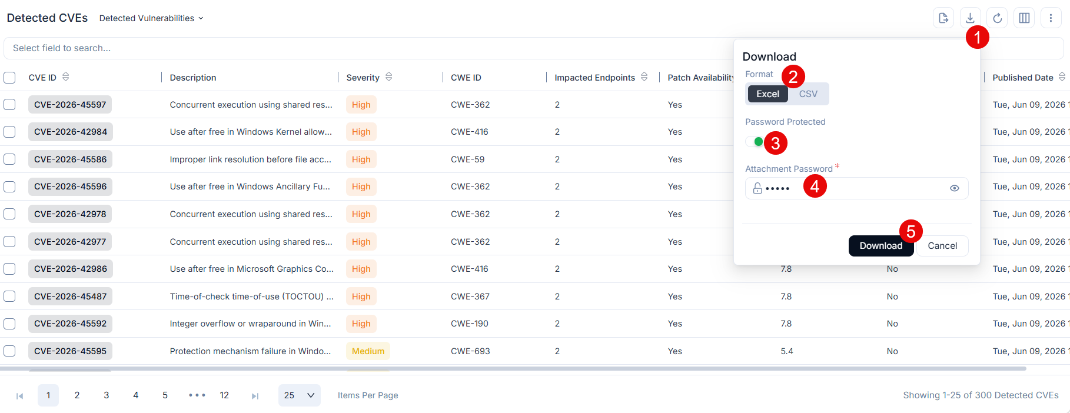The width and height of the screenshot is (1070, 413).
Task: Go to page 3
Action: click(x=107, y=395)
